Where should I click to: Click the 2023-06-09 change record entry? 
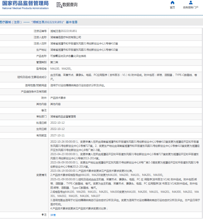click(124, 164)
